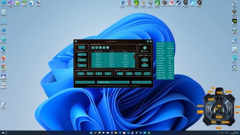The width and height of the screenshot is (240, 135).
Task: Open the Google Chrome desktop icon
Action: (3, 68)
